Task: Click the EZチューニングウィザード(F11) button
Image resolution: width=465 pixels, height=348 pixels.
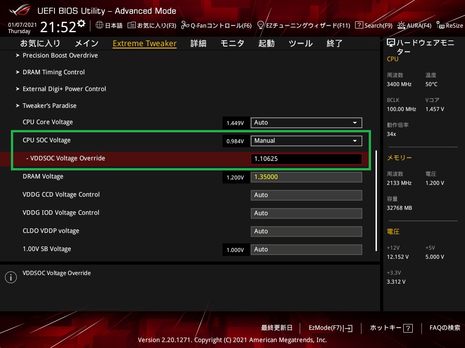Action: 304,25
